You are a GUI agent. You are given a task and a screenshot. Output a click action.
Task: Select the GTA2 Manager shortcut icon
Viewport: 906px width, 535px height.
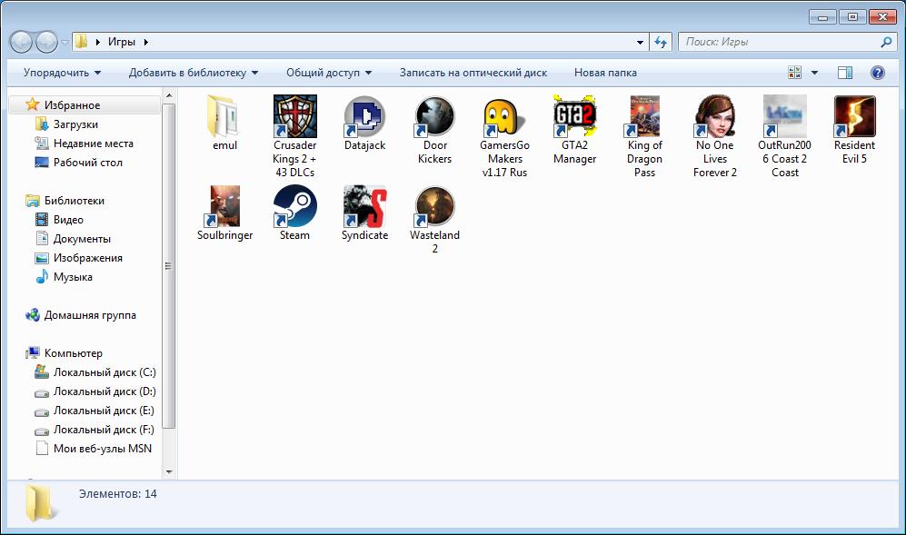click(x=574, y=116)
